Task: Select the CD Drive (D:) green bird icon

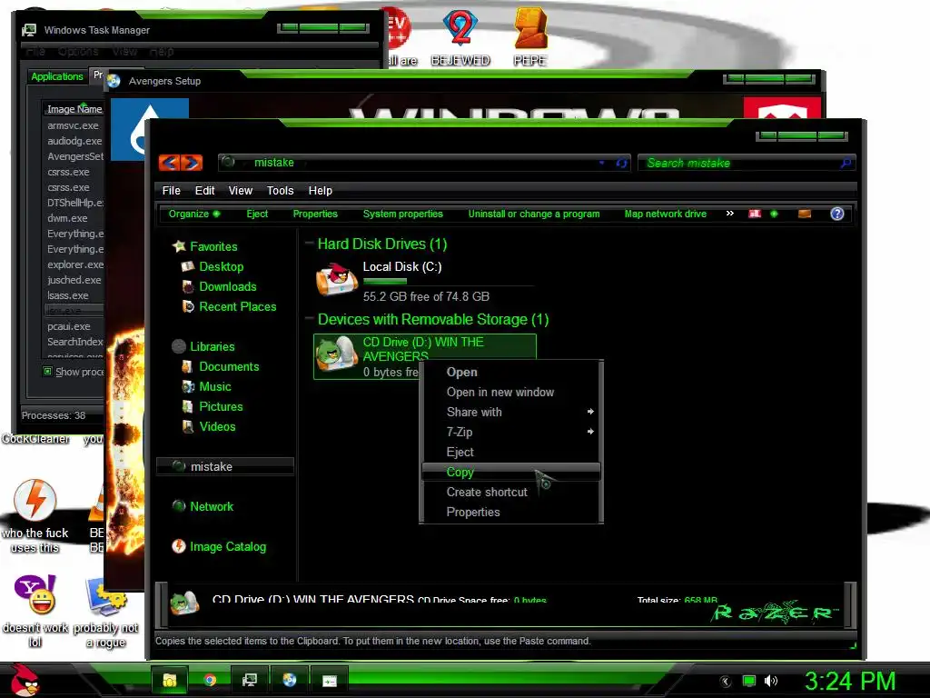Action: [336, 354]
